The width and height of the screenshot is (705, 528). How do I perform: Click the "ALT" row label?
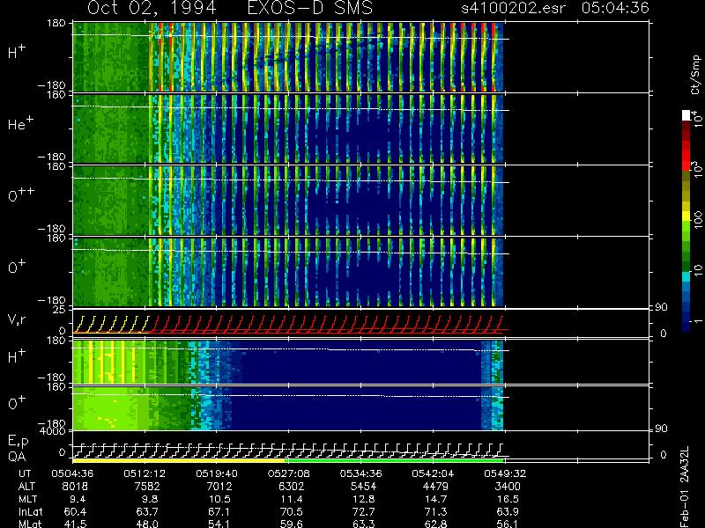(x=26, y=487)
